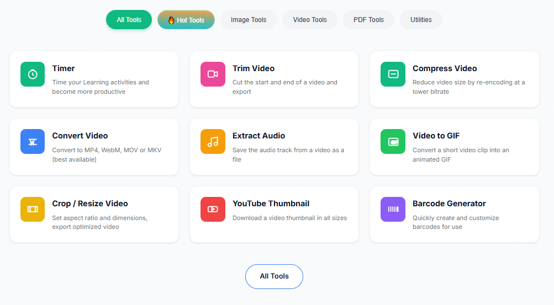The width and height of the screenshot is (554, 305).
Task: Click the green Video to GIF icon
Action: (x=393, y=142)
